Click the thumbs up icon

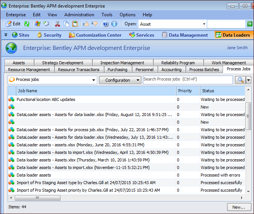click(x=86, y=24)
